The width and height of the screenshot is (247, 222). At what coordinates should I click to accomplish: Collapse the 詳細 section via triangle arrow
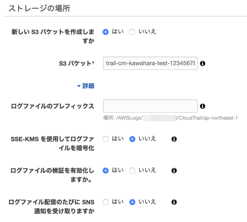79,86
